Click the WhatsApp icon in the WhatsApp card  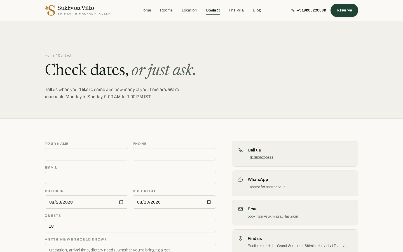click(240, 180)
